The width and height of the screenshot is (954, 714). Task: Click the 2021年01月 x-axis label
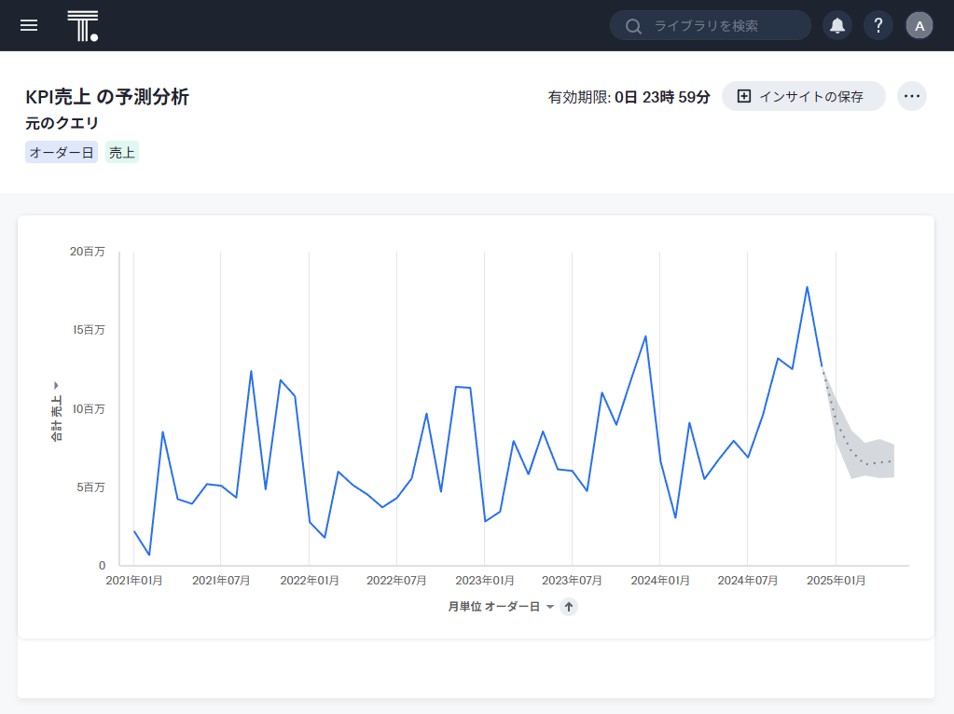coord(134,581)
